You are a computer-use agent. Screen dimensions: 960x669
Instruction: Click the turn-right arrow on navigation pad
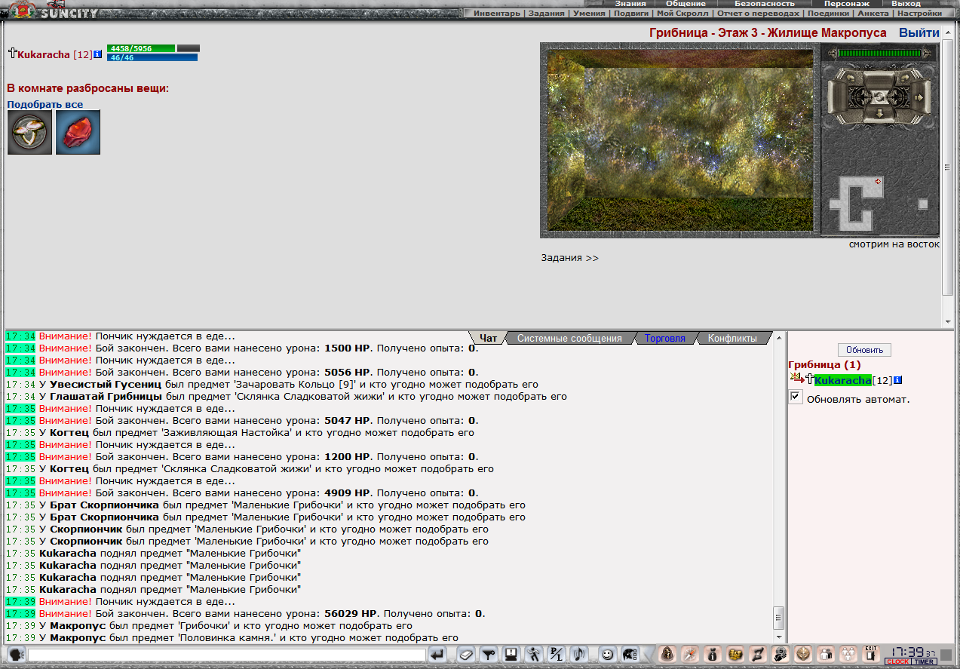[x=905, y=78]
